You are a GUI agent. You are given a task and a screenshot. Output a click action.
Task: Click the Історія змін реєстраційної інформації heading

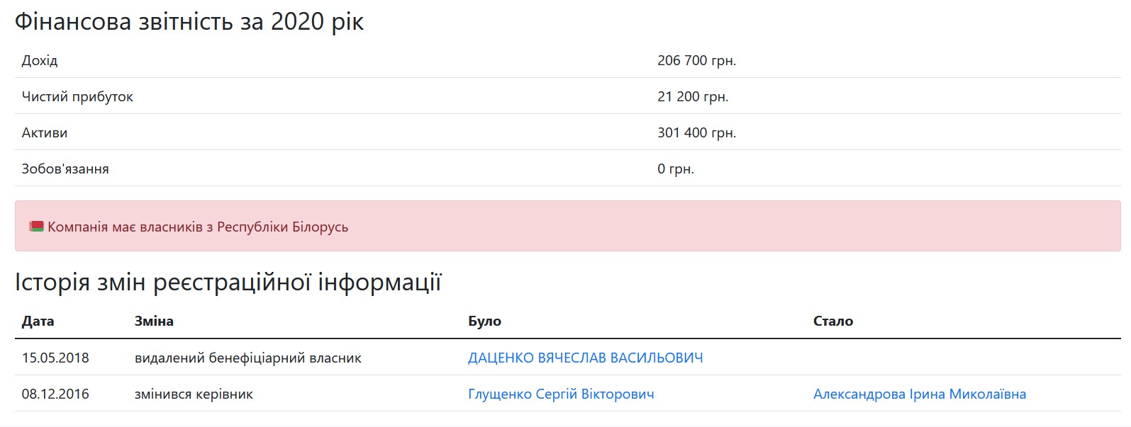[x=228, y=282]
